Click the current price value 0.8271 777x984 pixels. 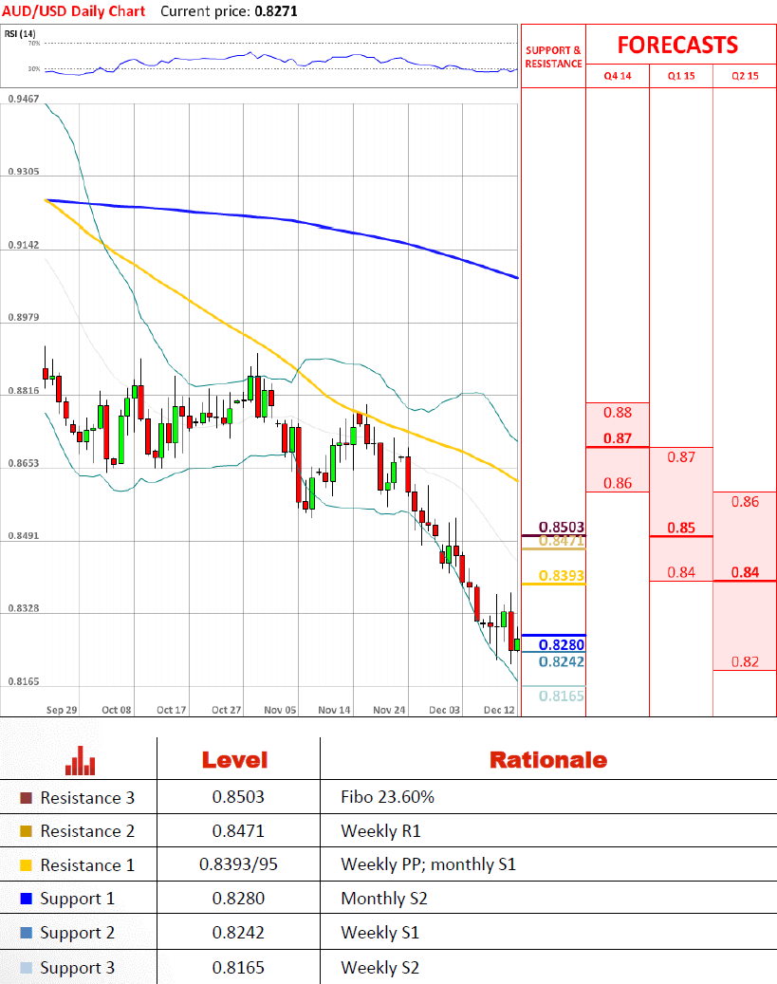point(276,11)
